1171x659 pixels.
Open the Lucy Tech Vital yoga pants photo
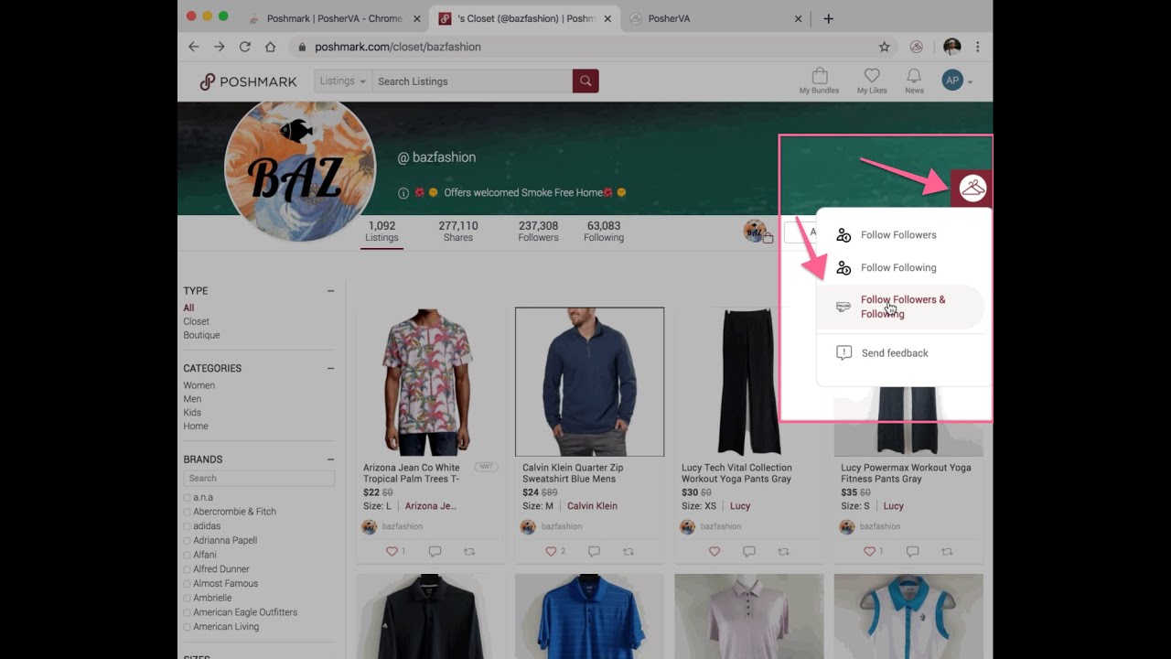point(748,382)
